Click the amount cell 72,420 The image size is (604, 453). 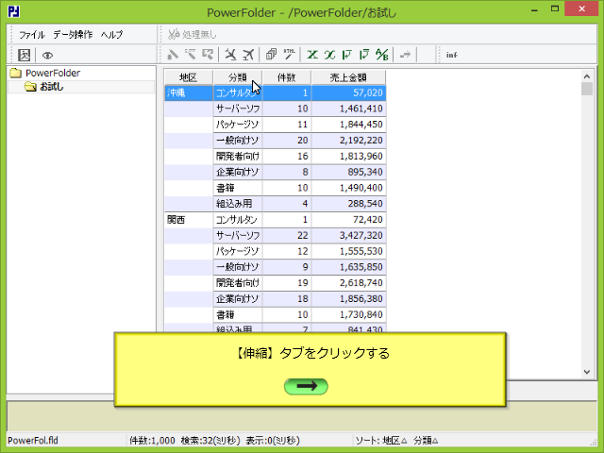pyautogui.click(x=348, y=220)
